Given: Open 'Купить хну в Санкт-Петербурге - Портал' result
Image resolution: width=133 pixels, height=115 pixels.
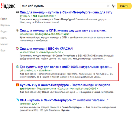Looking at the screenshot, I should (66, 85).
